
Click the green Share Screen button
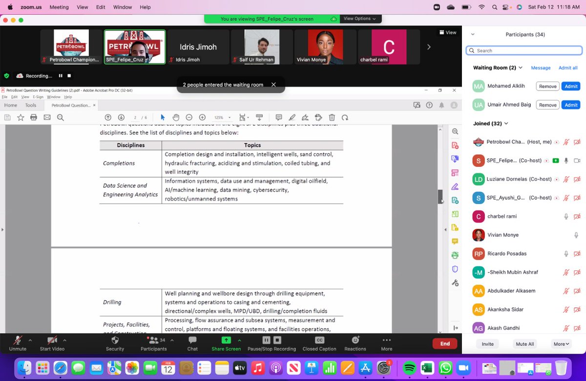click(226, 343)
